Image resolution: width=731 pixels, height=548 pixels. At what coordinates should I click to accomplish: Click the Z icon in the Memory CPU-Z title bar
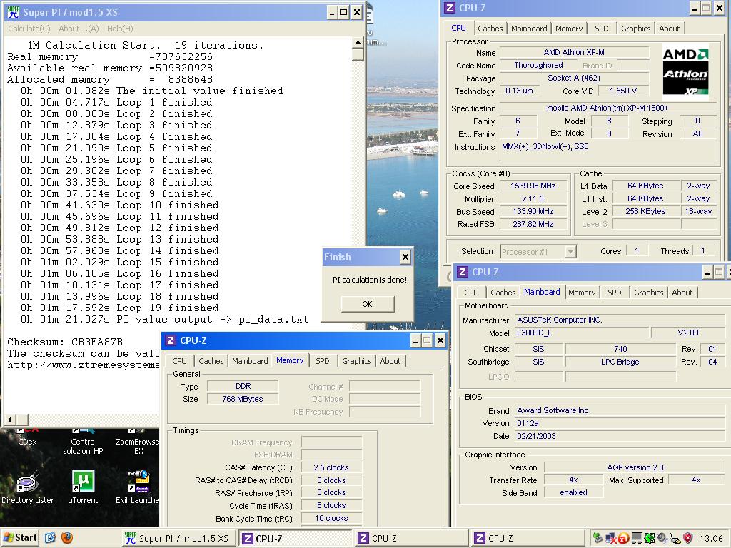coord(171,340)
